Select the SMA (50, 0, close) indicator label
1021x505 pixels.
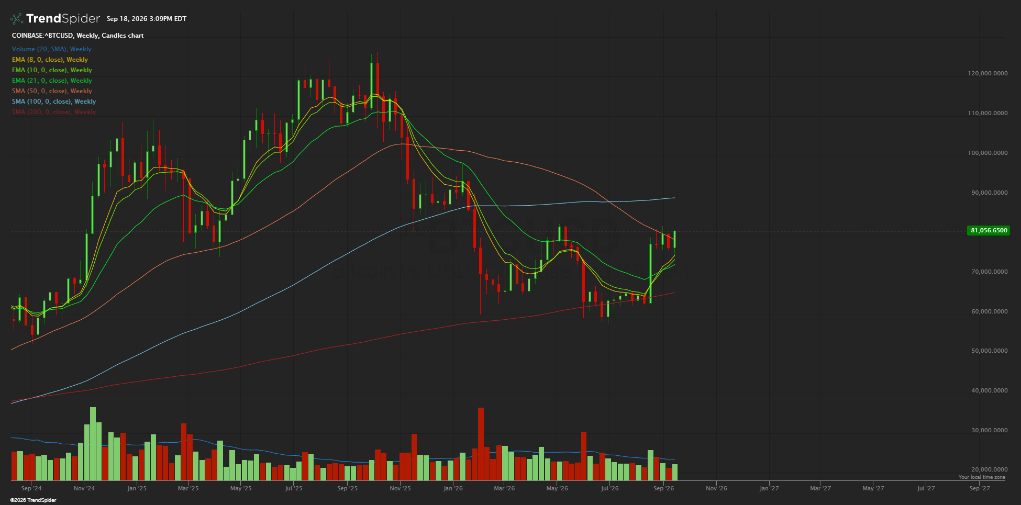(x=52, y=91)
